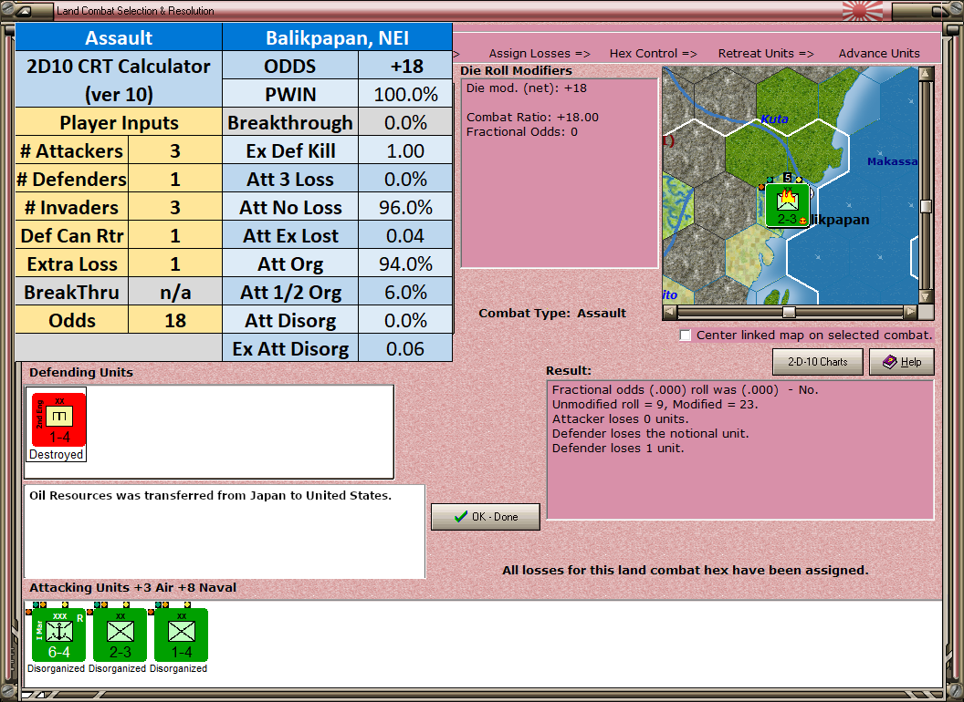The image size is (964, 702).
Task: Click the Ex Att Disorg 0.06 value
Action: [405, 348]
